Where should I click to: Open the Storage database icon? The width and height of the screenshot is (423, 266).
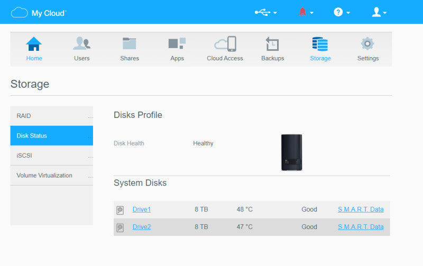320,44
